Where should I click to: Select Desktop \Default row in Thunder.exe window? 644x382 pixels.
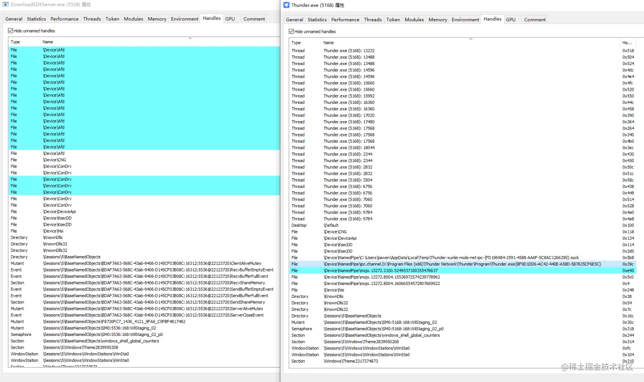tap(462, 225)
